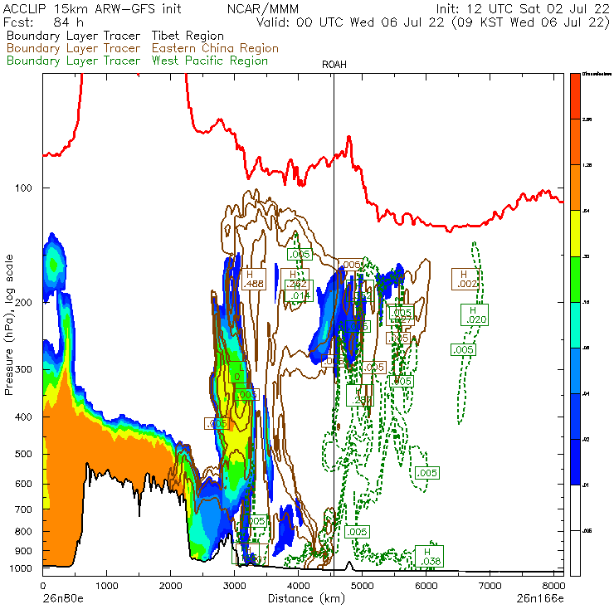This screenshot has width=614, height=614.
Task: Click the green 'H .020' contour label
Action: point(475,314)
